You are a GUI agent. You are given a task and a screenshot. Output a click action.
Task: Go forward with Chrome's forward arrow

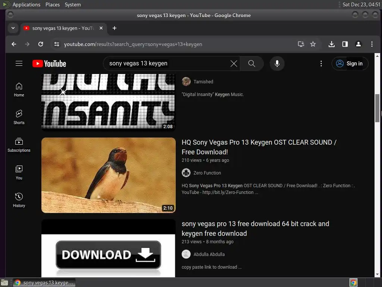27,44
